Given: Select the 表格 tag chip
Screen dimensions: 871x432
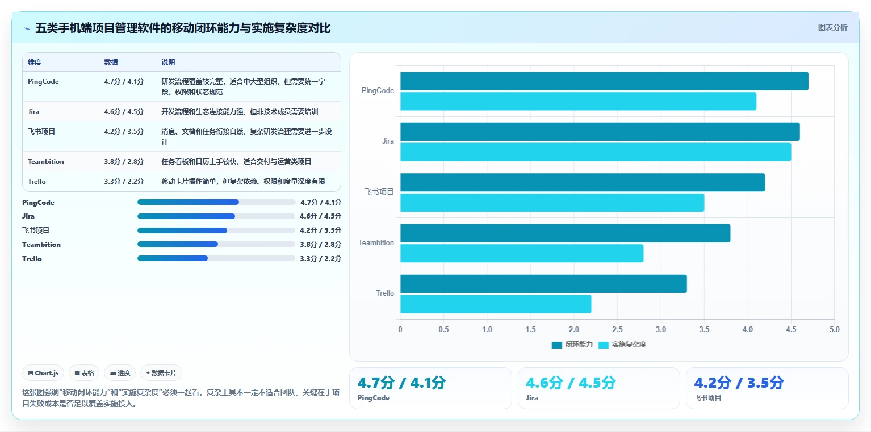Looking at the screenshot, I should pyautogui.click(x=84, y=373).
